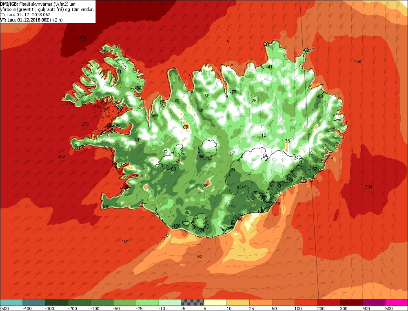408x311 pixels.
Task: Click the sea value '181' southwest of Iceland
Action: click(x=125, y=241)
